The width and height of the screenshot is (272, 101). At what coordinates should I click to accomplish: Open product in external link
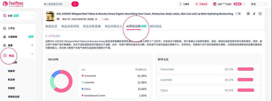click(x=260, y=14)
